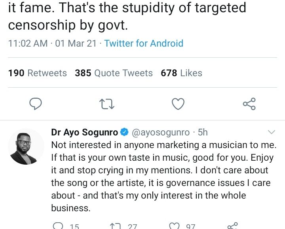This screenshot has width=285, height=229.
Task: Open the "Twitter for Android" source link
Action: (x=144, y=43)
